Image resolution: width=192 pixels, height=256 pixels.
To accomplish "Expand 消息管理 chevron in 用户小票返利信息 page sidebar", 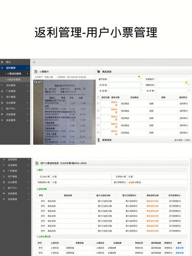I will [28, 194].
